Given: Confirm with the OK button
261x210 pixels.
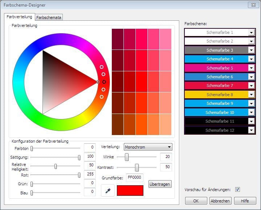Looking at the screenshot, I should pos(196,201).
